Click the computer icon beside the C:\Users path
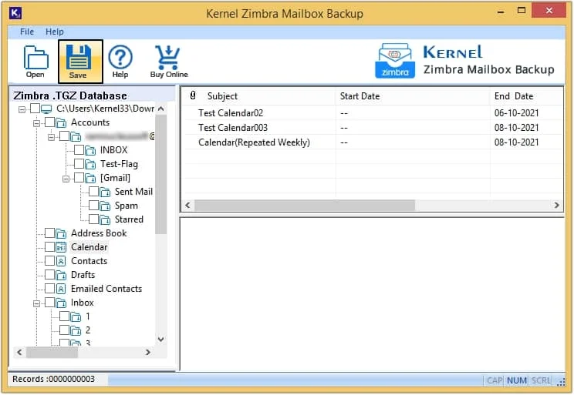This screenshot has height=395, width=574. pyautogui.click(x=46, y=109)
